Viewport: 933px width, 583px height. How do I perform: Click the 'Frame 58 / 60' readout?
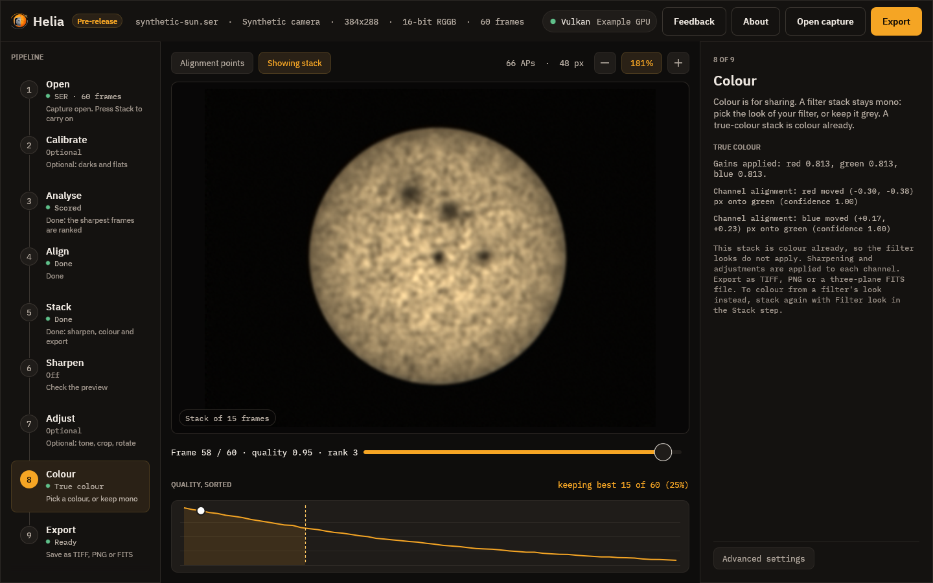click(x=203, y=452)
